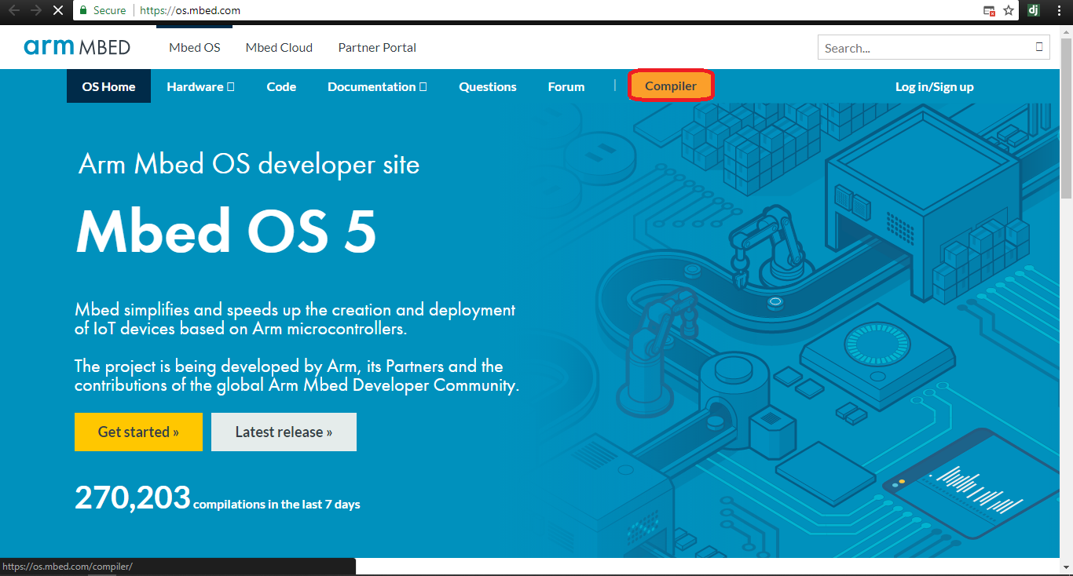1073x576 pixels.
Task: Go back with the browser back arrow
Action: coord(14,10)
